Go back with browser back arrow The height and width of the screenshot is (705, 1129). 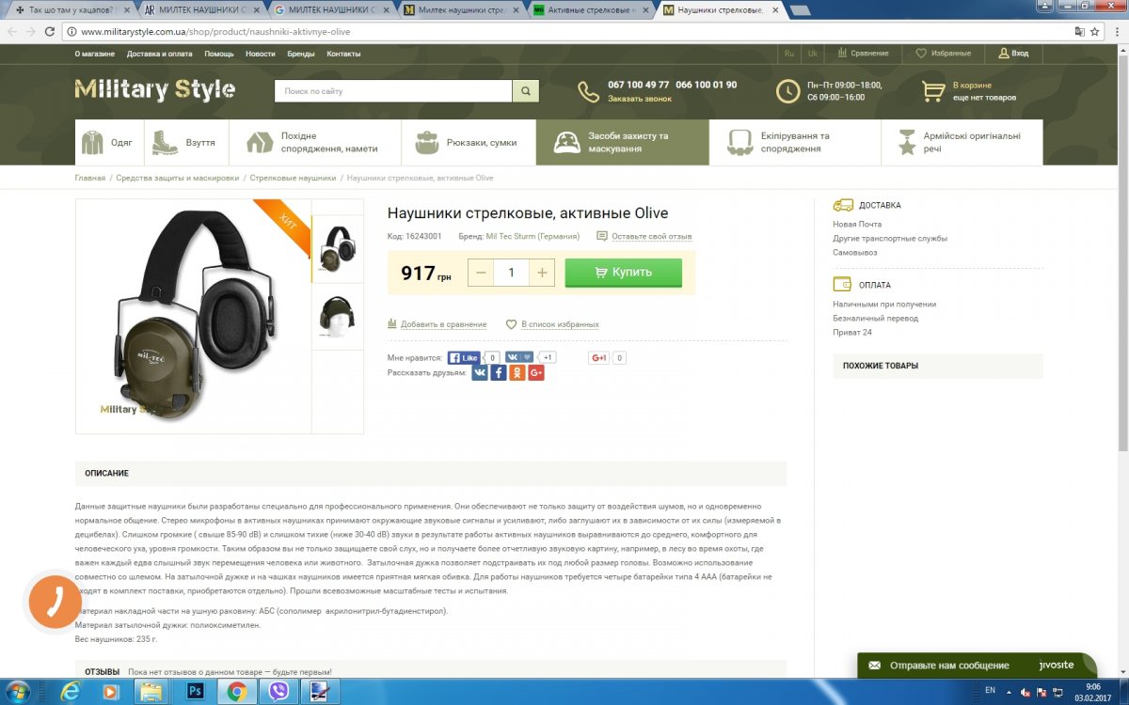pyautogui.click(x=12, y=31)
